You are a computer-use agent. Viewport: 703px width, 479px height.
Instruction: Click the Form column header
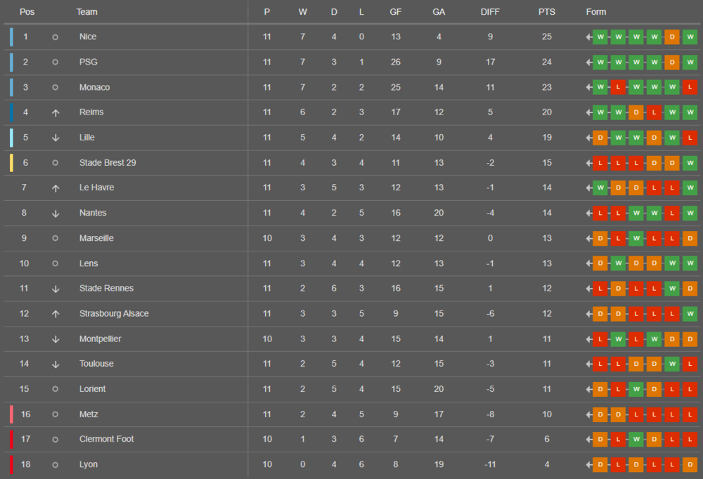(596, 12)
